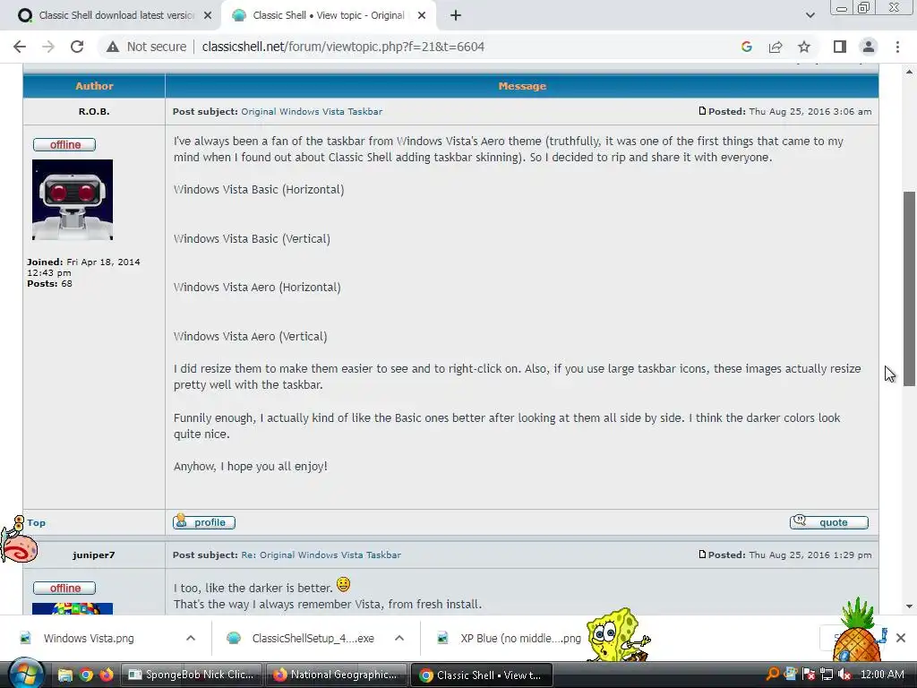Expand the tab search chevron
This screenshot has width=917, height=688.
click(x=810, y=16)
